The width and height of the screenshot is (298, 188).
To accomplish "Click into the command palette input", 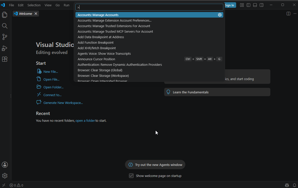I will (x=149, y=7).
